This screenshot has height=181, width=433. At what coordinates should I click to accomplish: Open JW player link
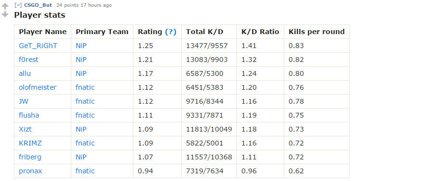tap(24, 101)
